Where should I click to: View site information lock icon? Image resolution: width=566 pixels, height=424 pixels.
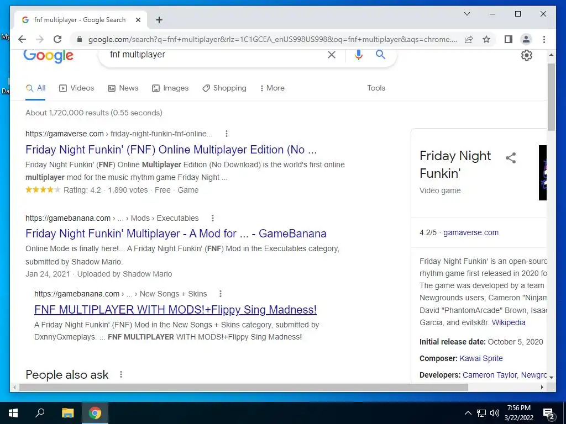(x=80, y=39)
